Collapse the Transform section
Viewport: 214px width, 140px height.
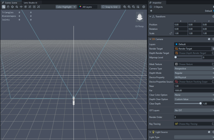click(150, 17)
